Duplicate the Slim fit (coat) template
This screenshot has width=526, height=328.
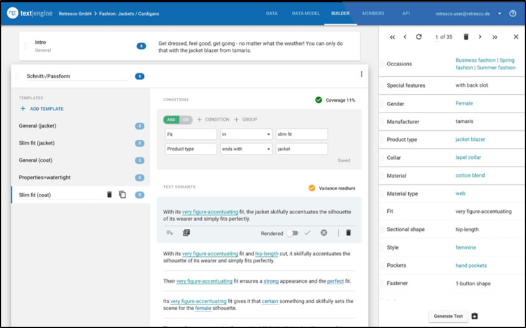(123, 195)
